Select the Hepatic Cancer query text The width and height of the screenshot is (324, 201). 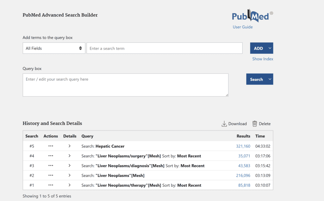[x=110, y=146]
